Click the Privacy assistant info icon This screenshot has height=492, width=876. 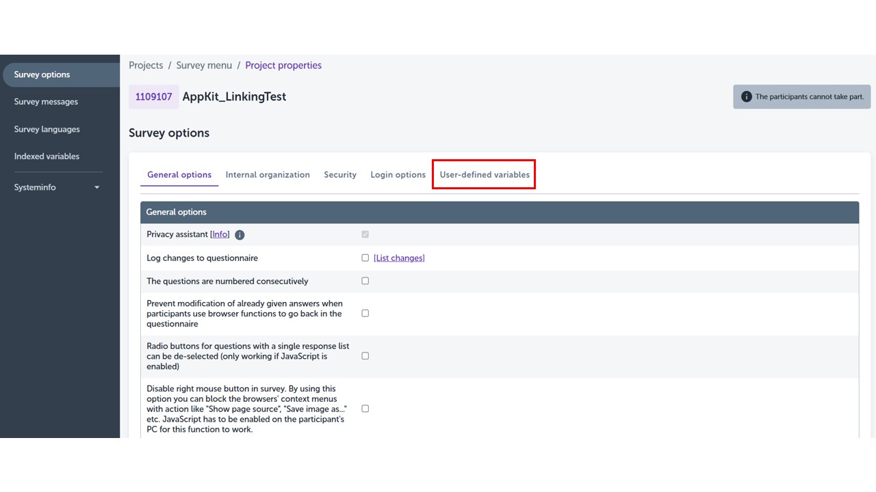(x=240, y=235)
